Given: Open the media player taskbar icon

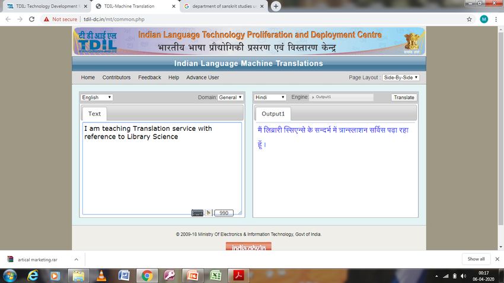Looking at the screenshot, I should click(55, 276).
